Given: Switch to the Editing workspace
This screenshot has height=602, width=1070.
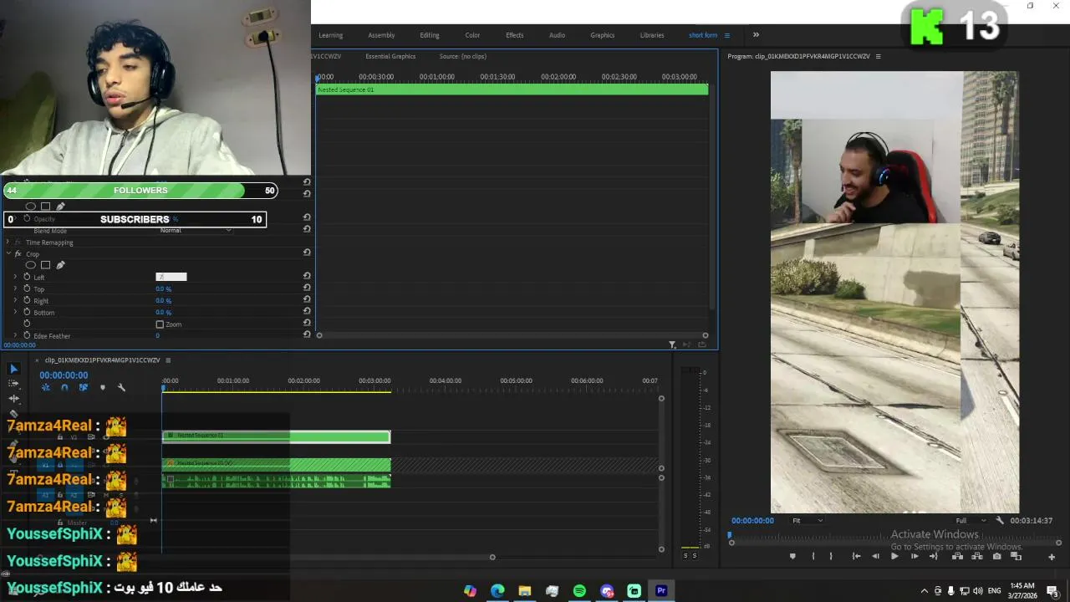Looking at the screenshot, I should [x=430, y=35].
